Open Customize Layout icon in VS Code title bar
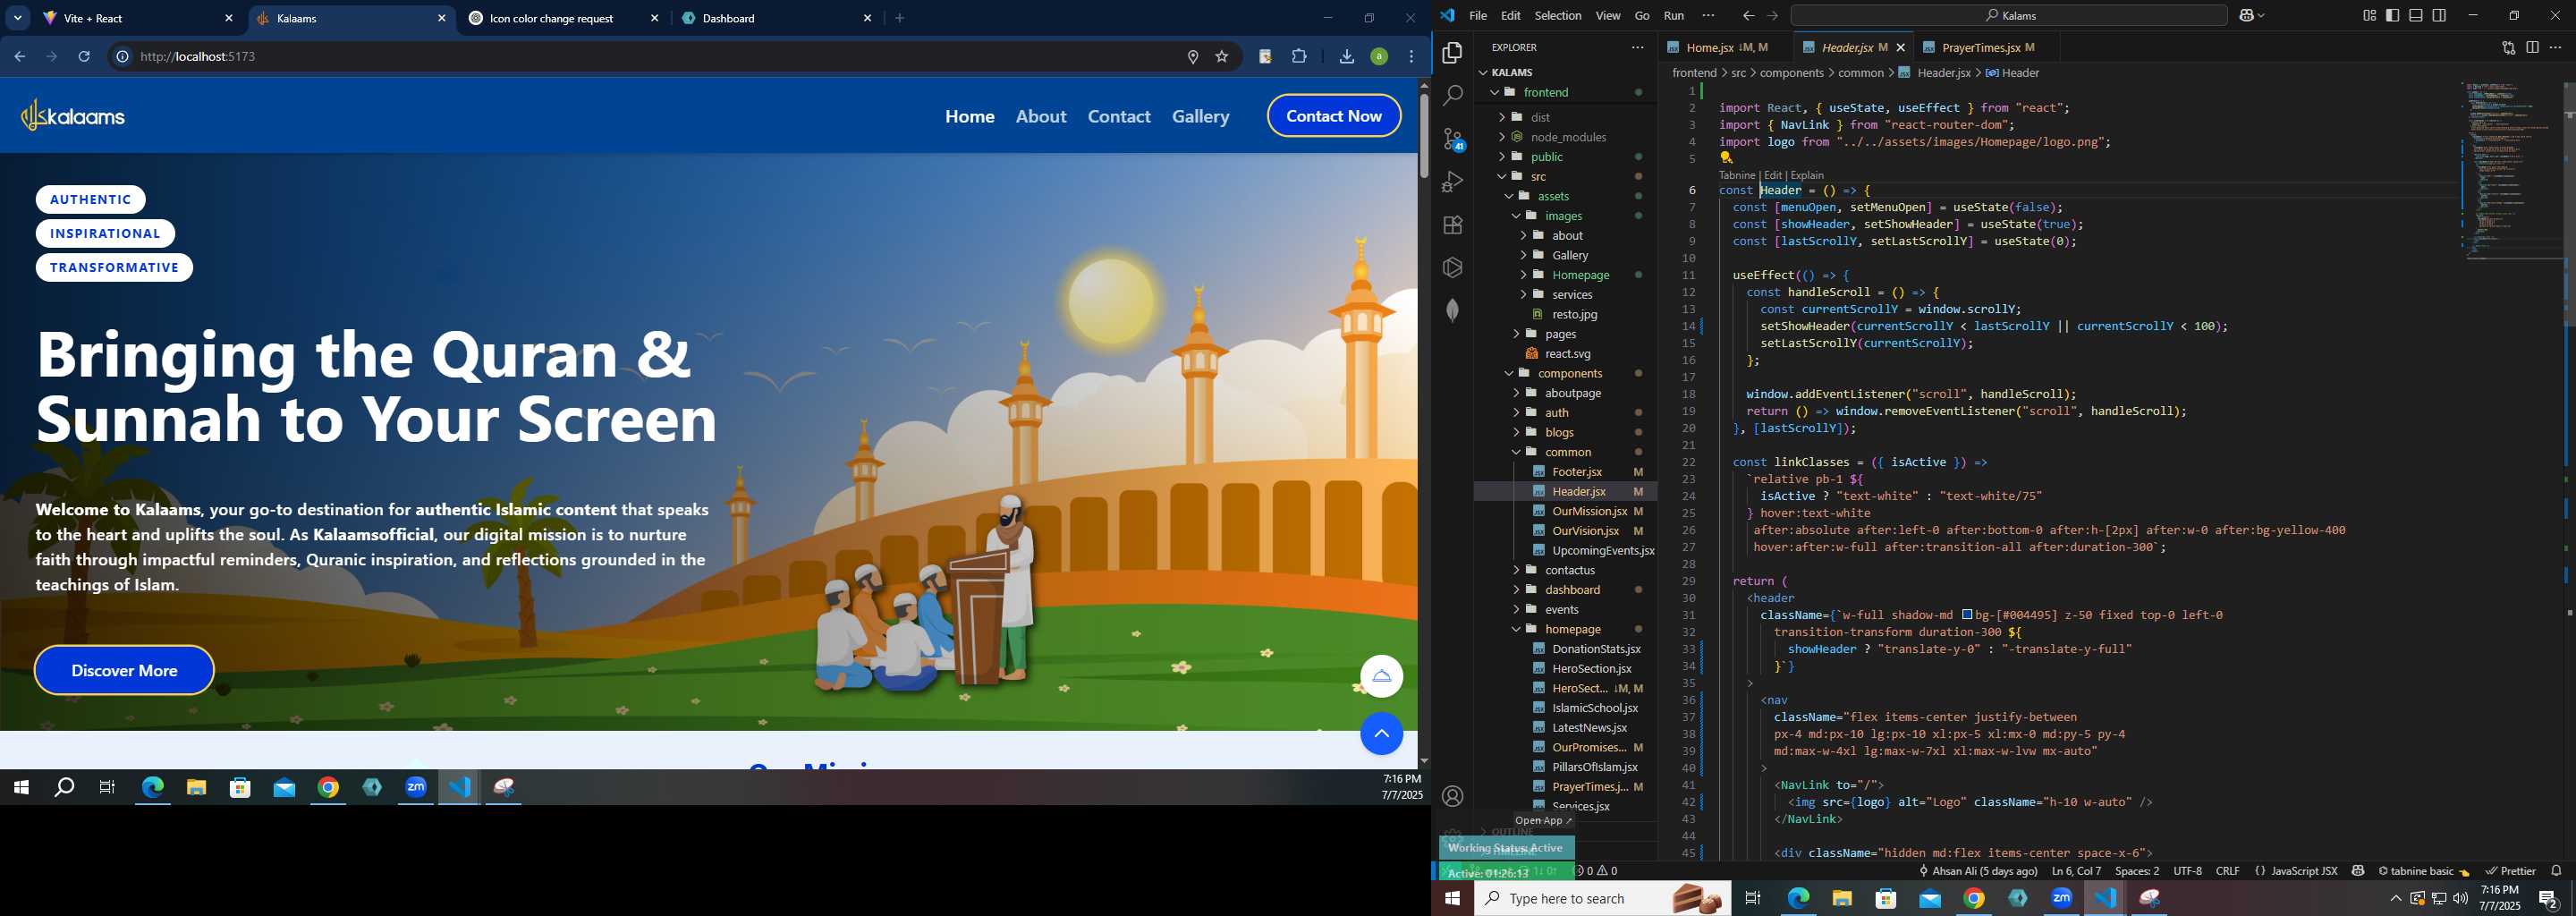This screenshot has height=916, width=2576. (2369, 15)
